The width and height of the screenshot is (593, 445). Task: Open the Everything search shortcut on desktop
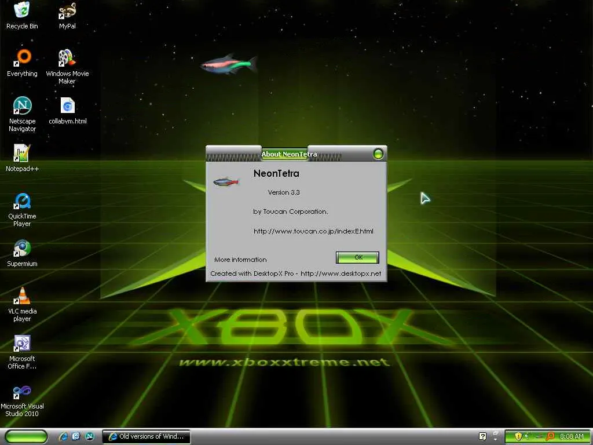pos(22,63)
